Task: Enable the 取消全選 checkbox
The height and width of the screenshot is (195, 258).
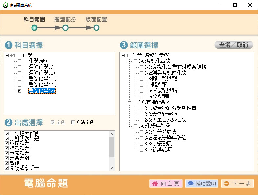Action: click(x=73, y=123)
